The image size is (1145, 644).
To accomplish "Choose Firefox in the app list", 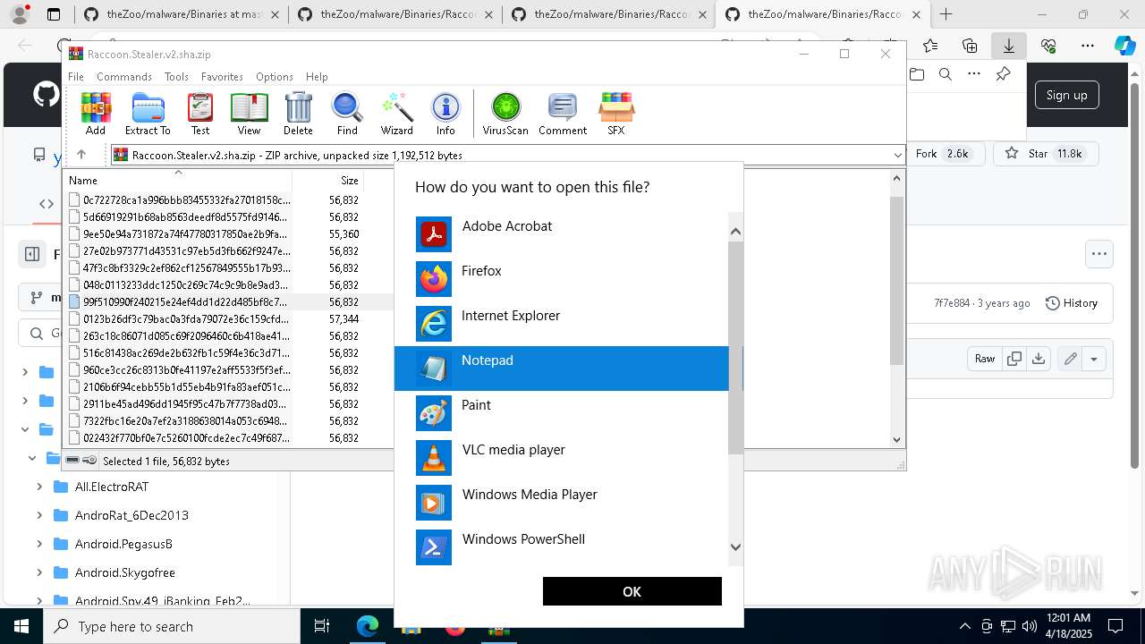I will (x=562, y=279).
